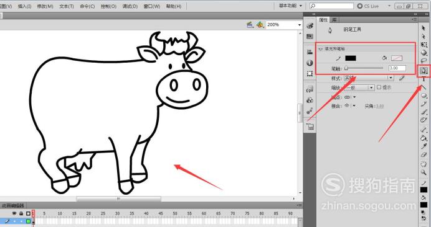Select the Selection arrow tool
Screen dimensions: 431x227
tap(424, 28)
